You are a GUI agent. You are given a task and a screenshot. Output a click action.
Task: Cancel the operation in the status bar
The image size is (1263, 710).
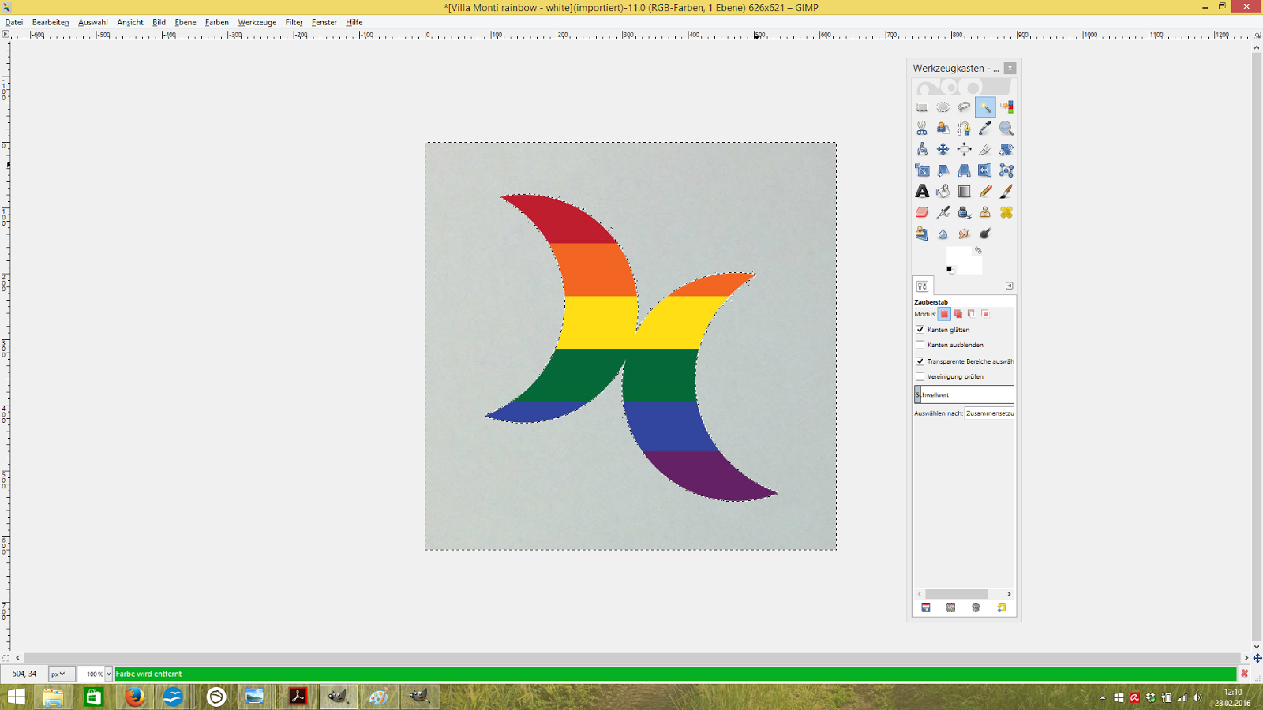tap(1245, 674)
